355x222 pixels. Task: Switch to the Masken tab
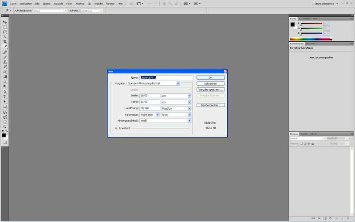pyautogui.click(x=311, y=44)
